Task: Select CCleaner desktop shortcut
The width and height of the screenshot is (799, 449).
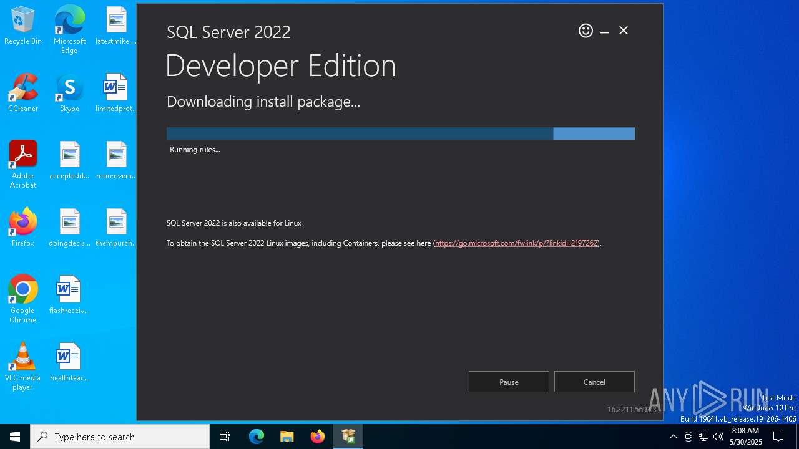Action: tap(23, 94)
